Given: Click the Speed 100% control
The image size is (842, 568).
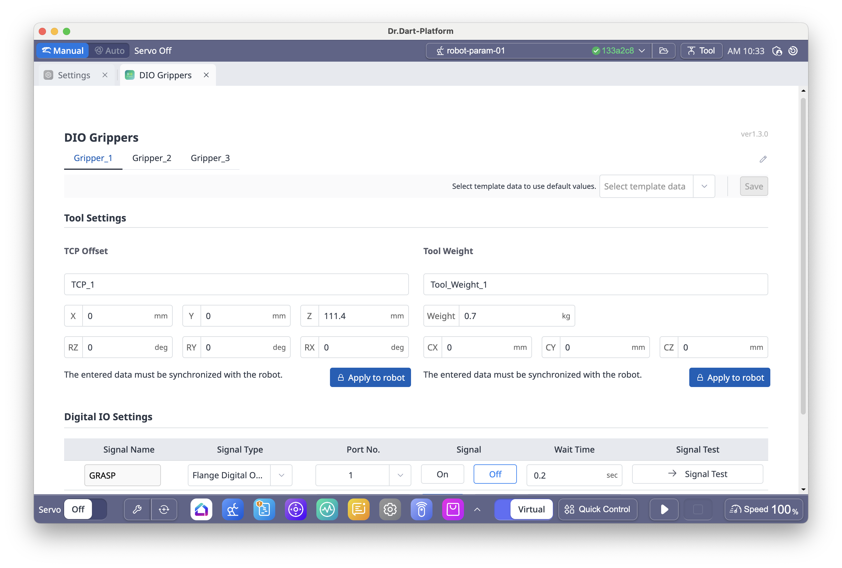Looking at the screenshot, I should pos(763,509).
